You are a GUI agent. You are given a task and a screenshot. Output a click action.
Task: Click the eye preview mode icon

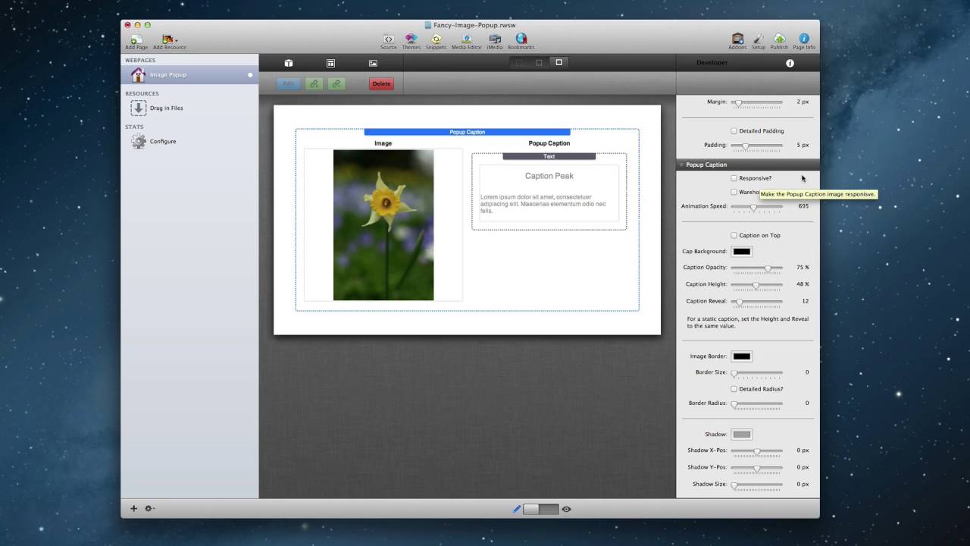coord(566,509)
